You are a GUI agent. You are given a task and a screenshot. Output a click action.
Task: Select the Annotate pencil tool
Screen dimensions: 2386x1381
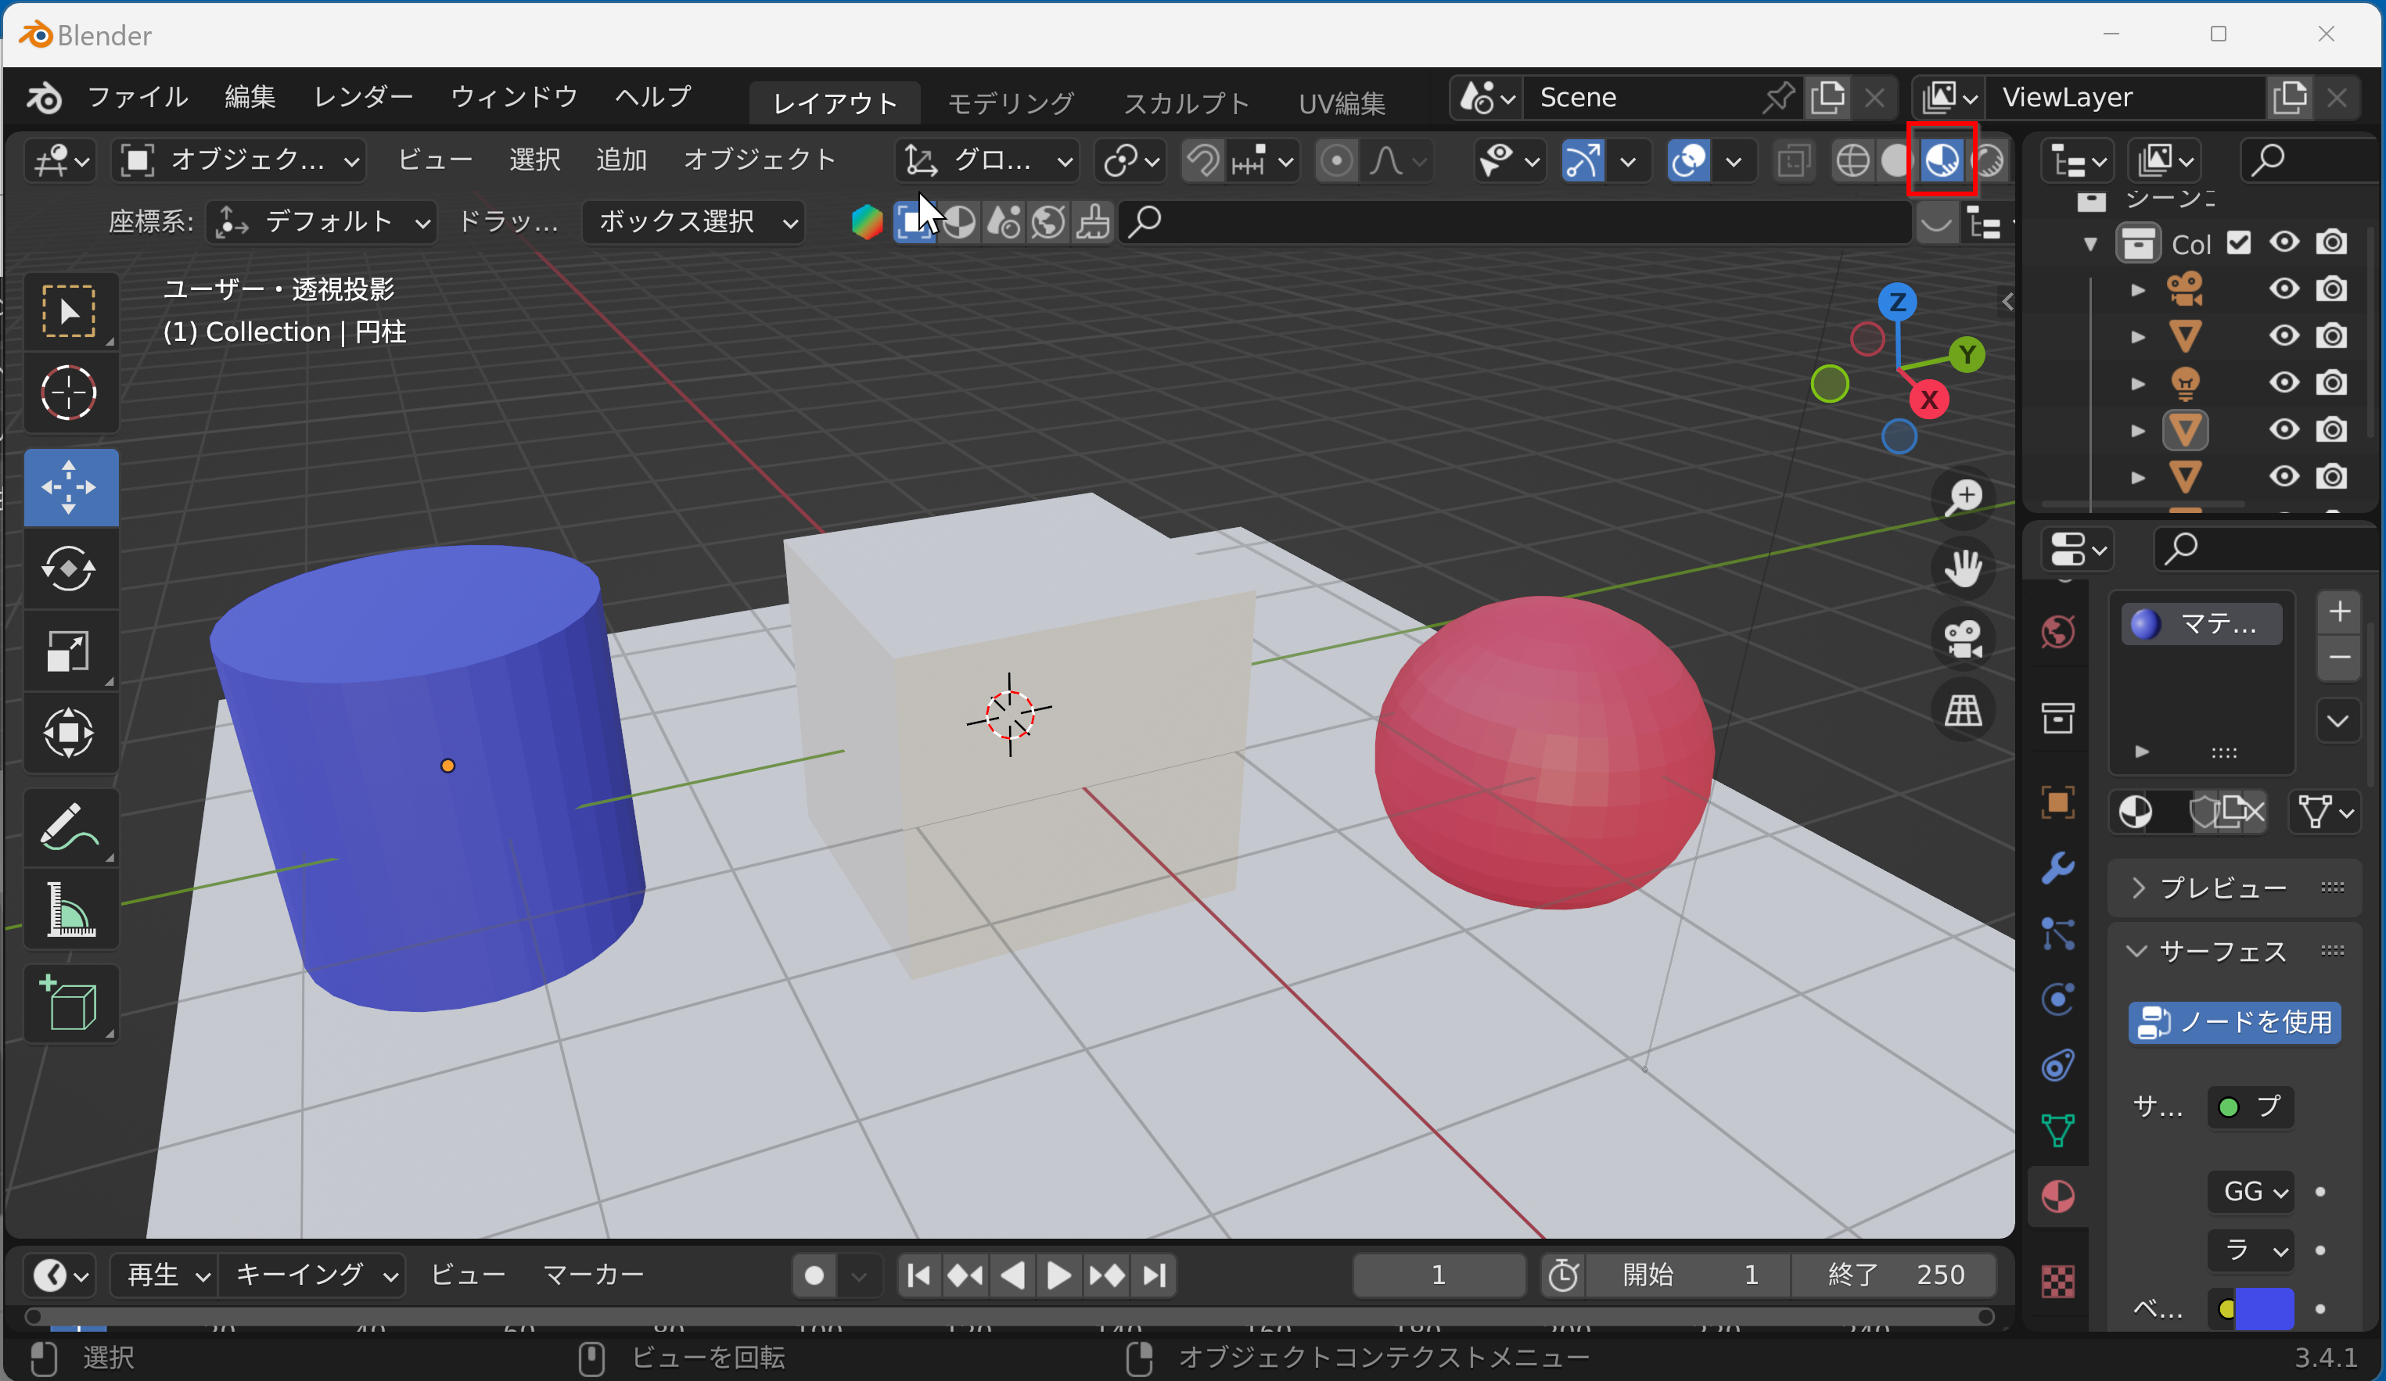[x=69, y=827]
